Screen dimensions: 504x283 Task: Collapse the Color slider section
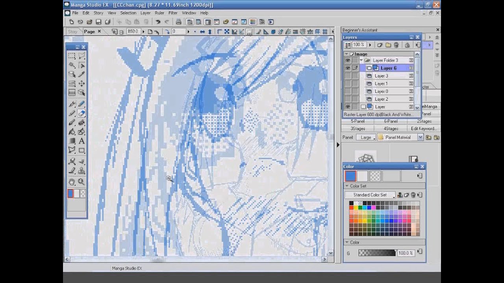click(347, 242)
